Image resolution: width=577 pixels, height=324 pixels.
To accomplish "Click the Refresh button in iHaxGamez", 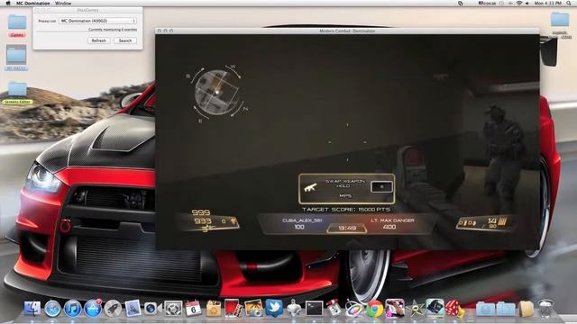I will pyautogui.click(x=98, y=40).
